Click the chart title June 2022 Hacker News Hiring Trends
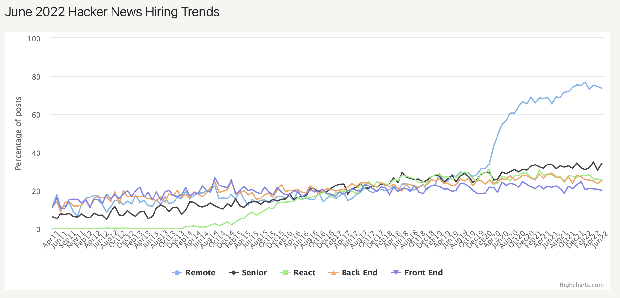Image resolution: width=620 pixels, height=298 pixels. coord(112,12)
